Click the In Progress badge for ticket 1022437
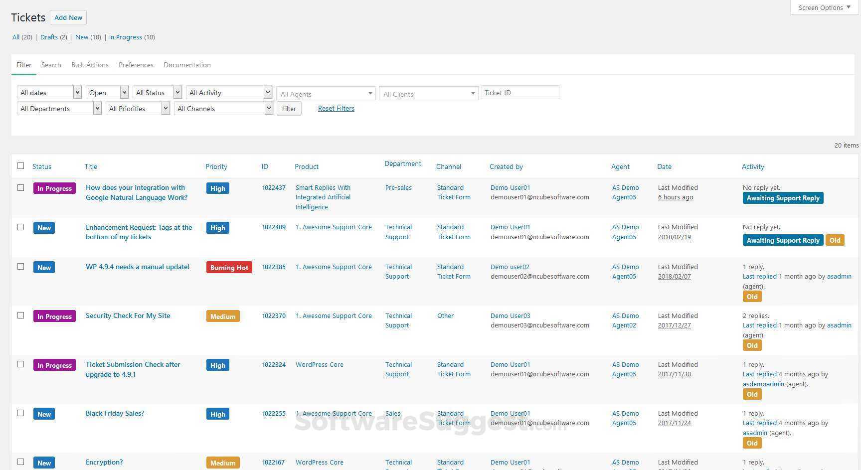The width and height of the screenshot is (861, 470). coord(54,188)
